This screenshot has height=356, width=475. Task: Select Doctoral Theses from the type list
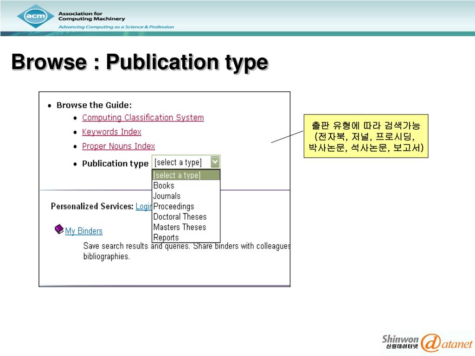point(186,217)
